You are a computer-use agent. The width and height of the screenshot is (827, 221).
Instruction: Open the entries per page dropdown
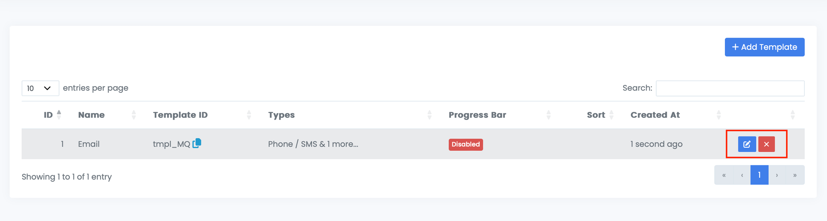pyautogui.click(x=40, y=88)
